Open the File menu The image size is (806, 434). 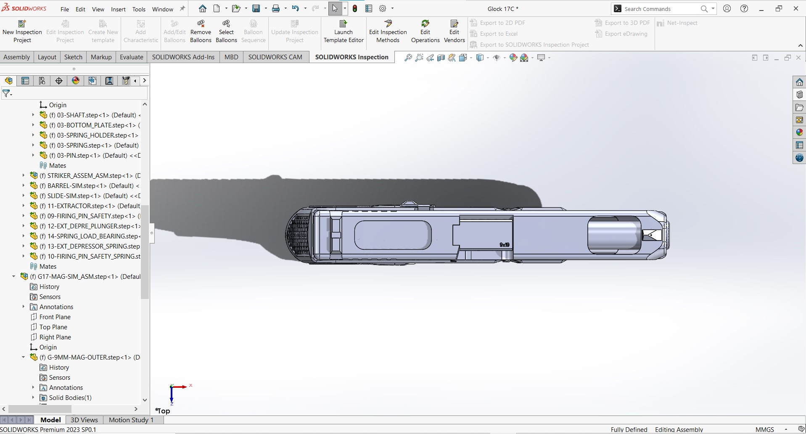click(x=65, y=9)
